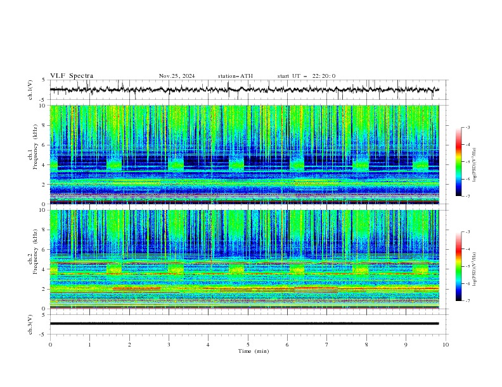
Task: Click the ch.1 spectrogram panel
Action: (244, 154)
